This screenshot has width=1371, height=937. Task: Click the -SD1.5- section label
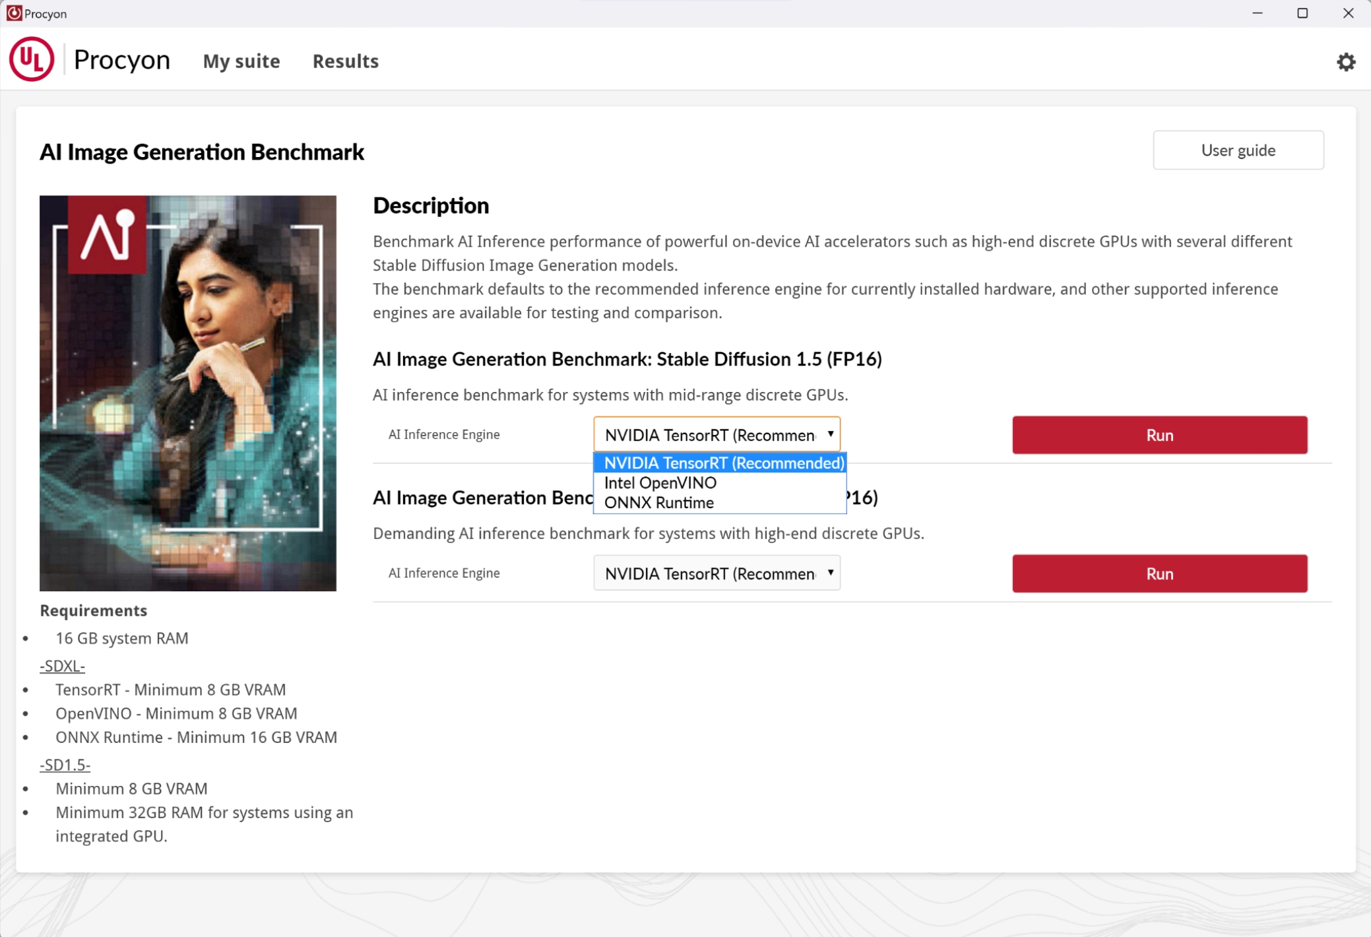(x=65, y=765)
